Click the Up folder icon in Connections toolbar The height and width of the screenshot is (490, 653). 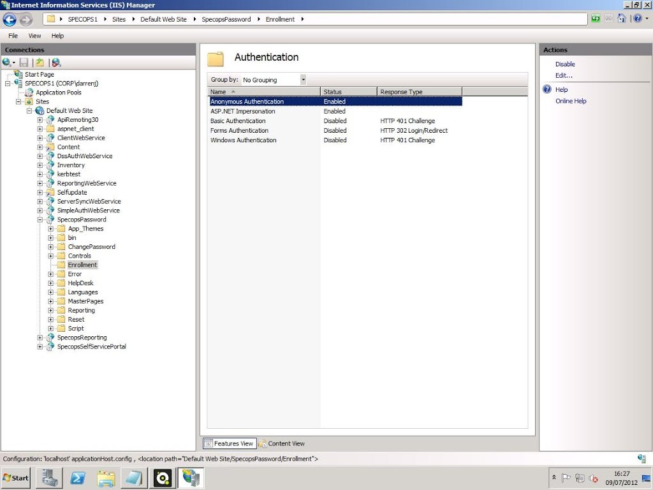click(40, 63)
